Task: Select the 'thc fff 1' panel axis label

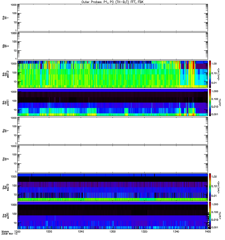Action: (5, 131)
